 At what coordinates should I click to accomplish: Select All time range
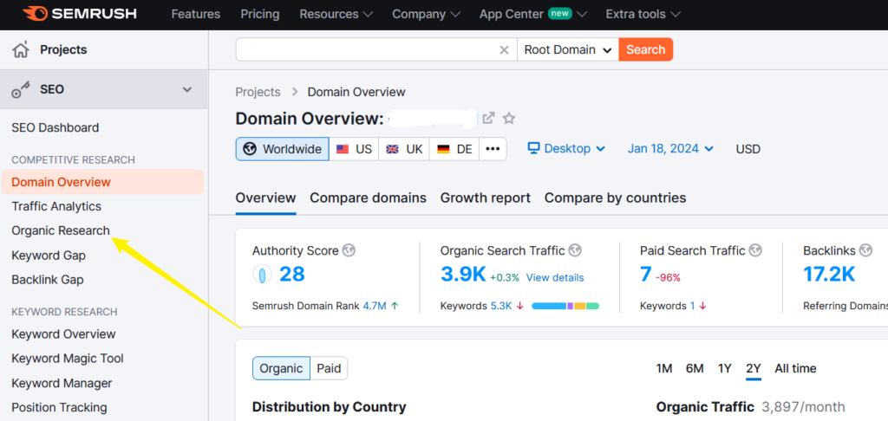(x=796, y=368)
